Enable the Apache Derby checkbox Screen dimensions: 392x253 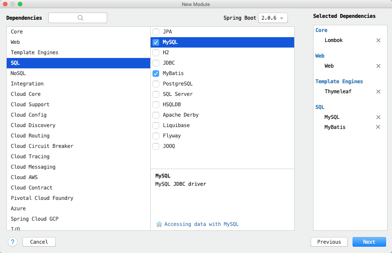[x=156, y=115]
